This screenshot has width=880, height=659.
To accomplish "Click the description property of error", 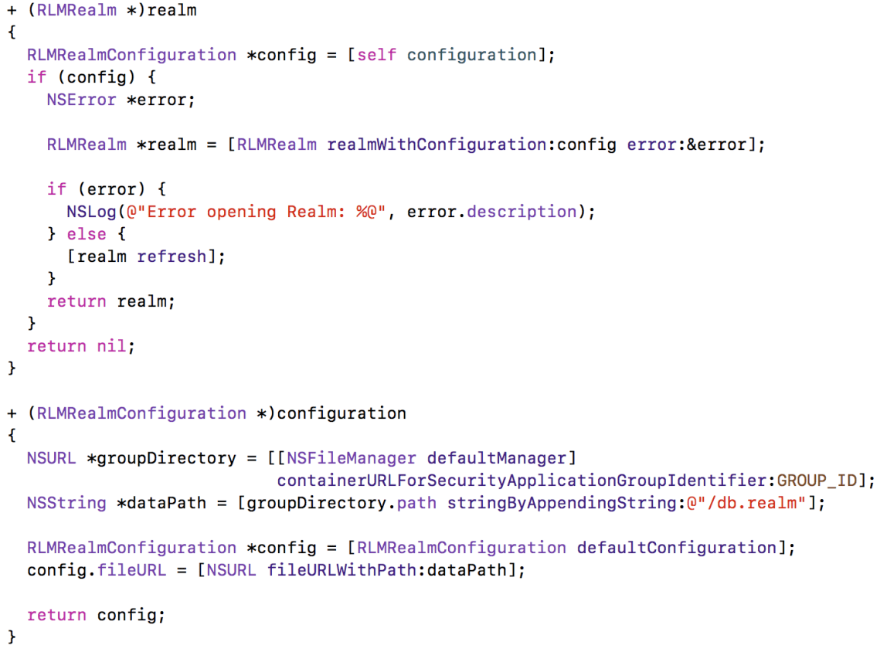I will click(522, 212).
